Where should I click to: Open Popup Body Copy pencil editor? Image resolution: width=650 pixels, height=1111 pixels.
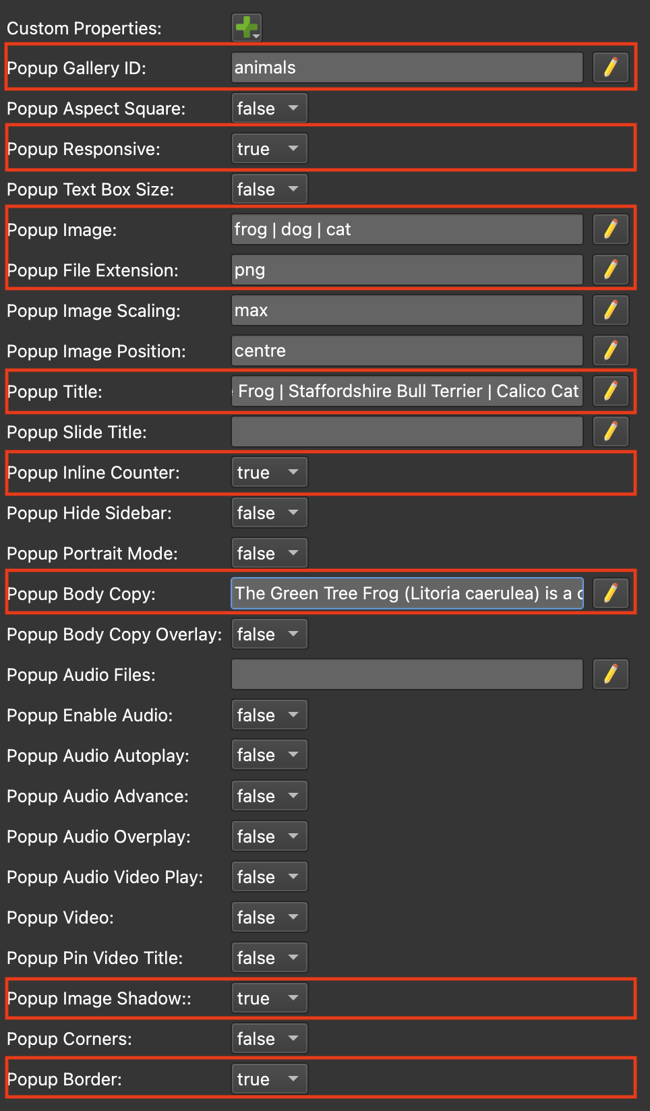(611, 593)
